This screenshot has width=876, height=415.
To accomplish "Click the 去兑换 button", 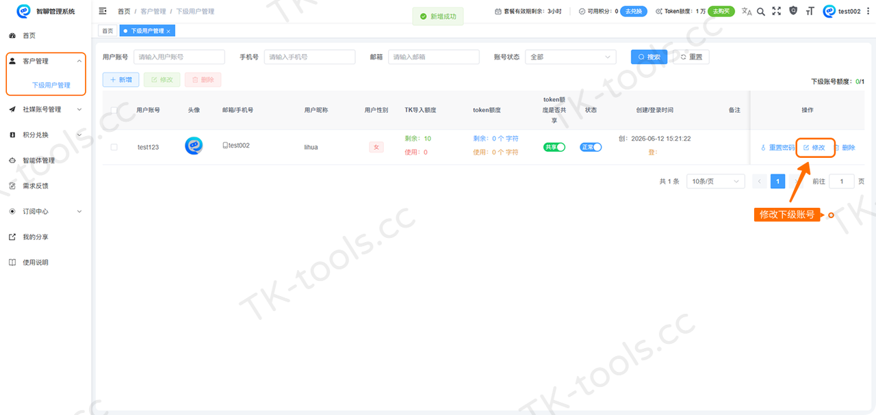I will [x=634, y=12].
